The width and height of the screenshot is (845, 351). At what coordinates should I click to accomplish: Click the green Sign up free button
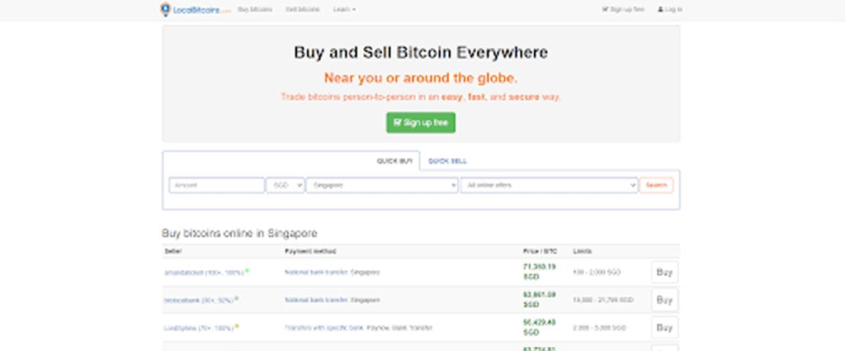tap(421, 122)
